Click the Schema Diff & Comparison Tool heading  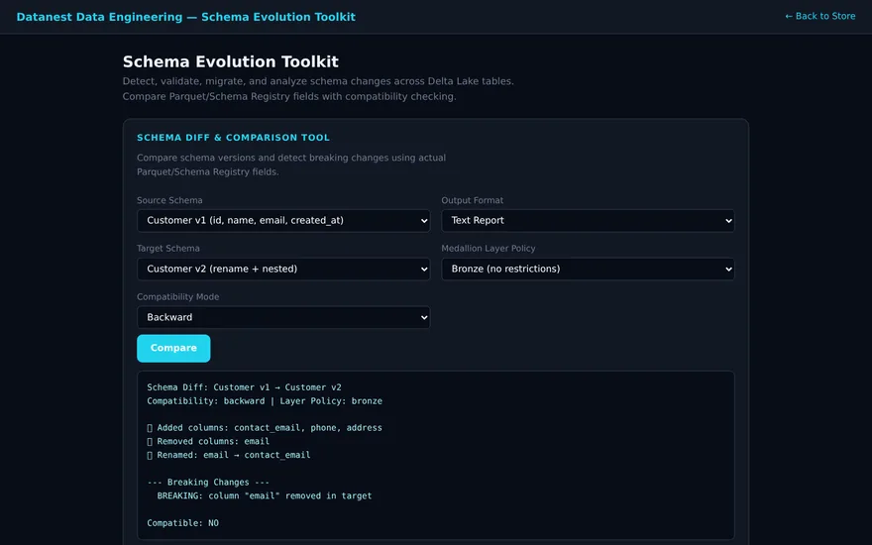pos(234,138)
